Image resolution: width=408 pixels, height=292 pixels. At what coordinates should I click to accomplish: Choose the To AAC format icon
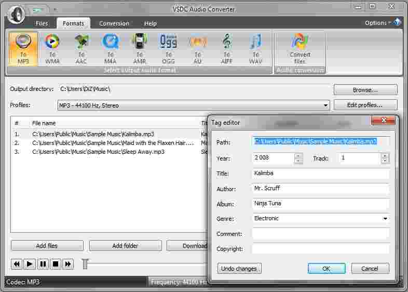point(81,49)
